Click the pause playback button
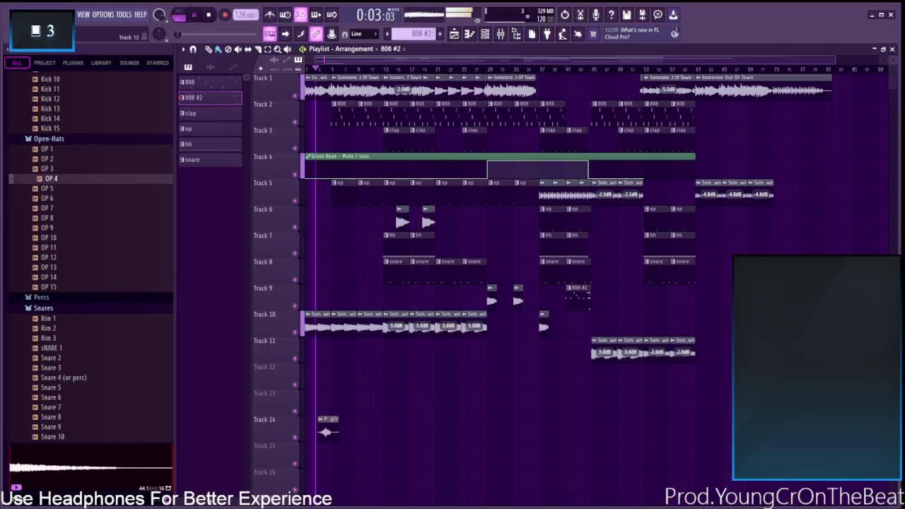The width and height of the screenshot is (905, 509). click(194, 15)
